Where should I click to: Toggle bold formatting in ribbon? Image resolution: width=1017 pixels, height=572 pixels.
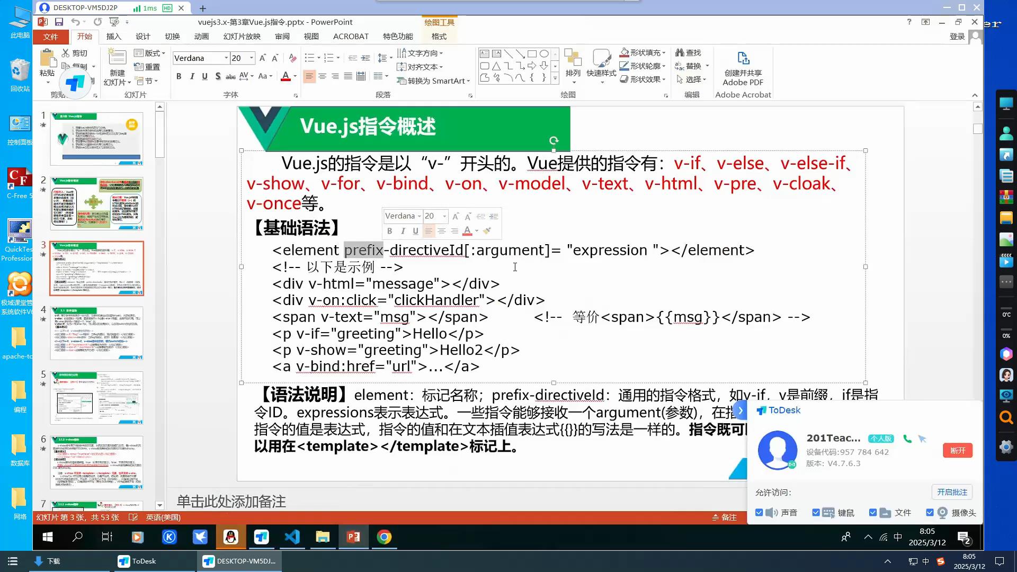click(x=179, y=76)
